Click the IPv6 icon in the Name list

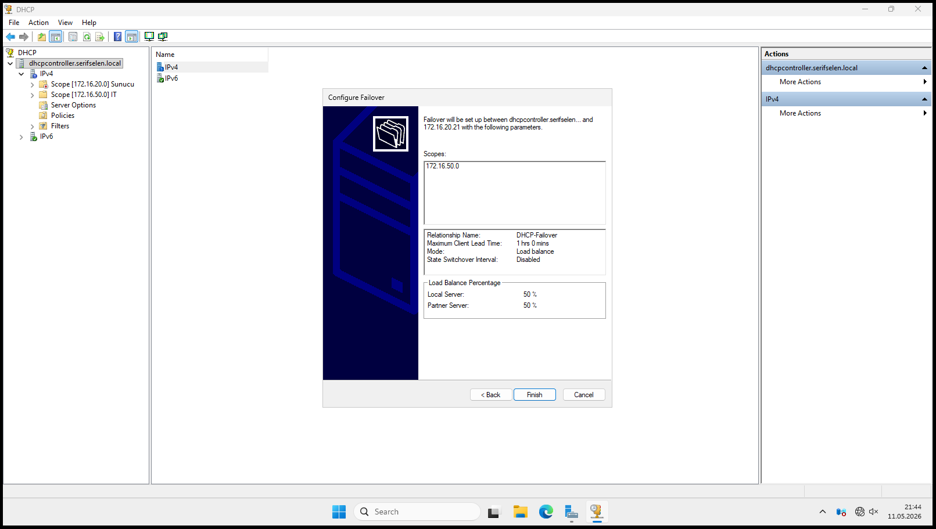click(x=160, y=78)
